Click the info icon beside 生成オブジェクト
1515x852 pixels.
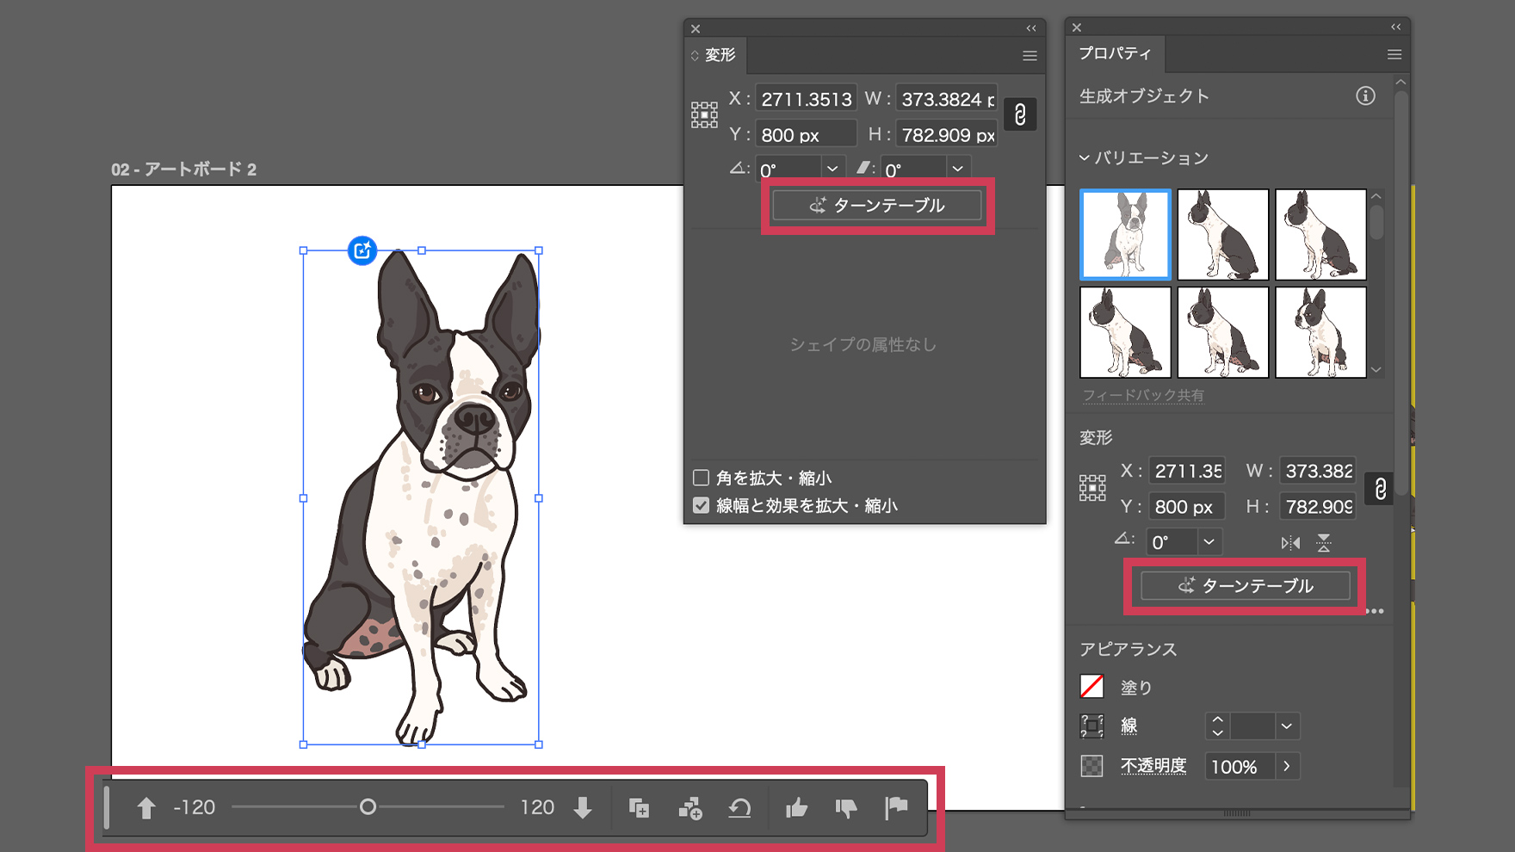point(1365,96)
